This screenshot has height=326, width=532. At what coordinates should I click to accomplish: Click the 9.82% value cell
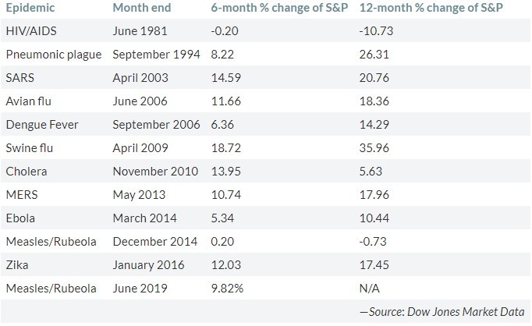pyautogui.click(x=227, y=289)
